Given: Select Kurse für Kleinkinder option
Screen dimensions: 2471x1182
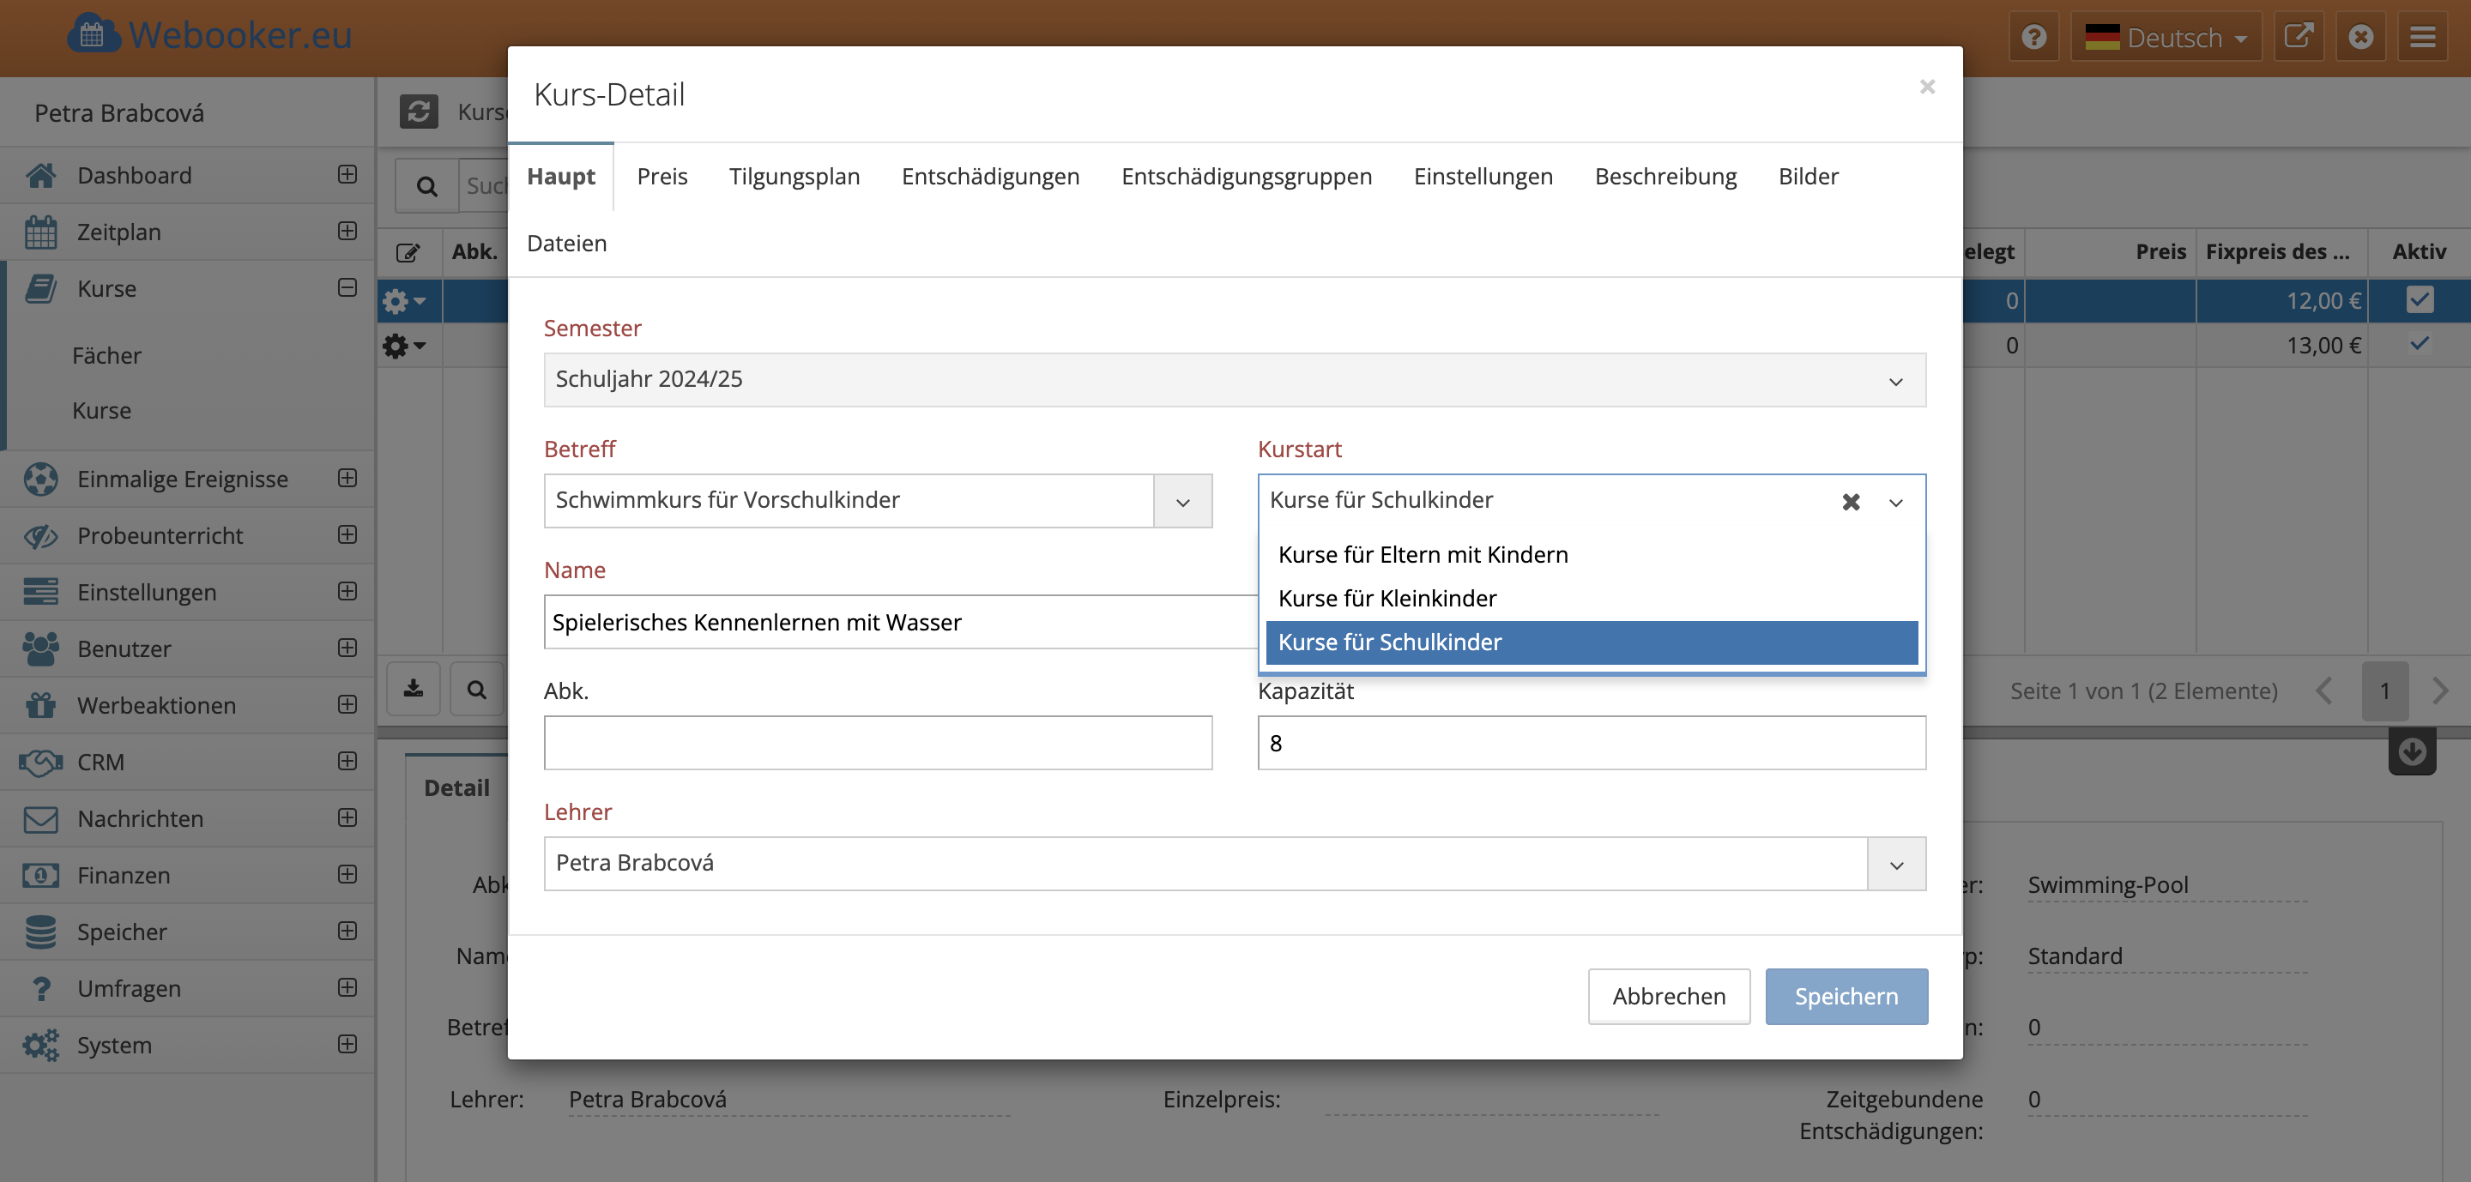Looking at the screenshot, I should point(1387,598).
